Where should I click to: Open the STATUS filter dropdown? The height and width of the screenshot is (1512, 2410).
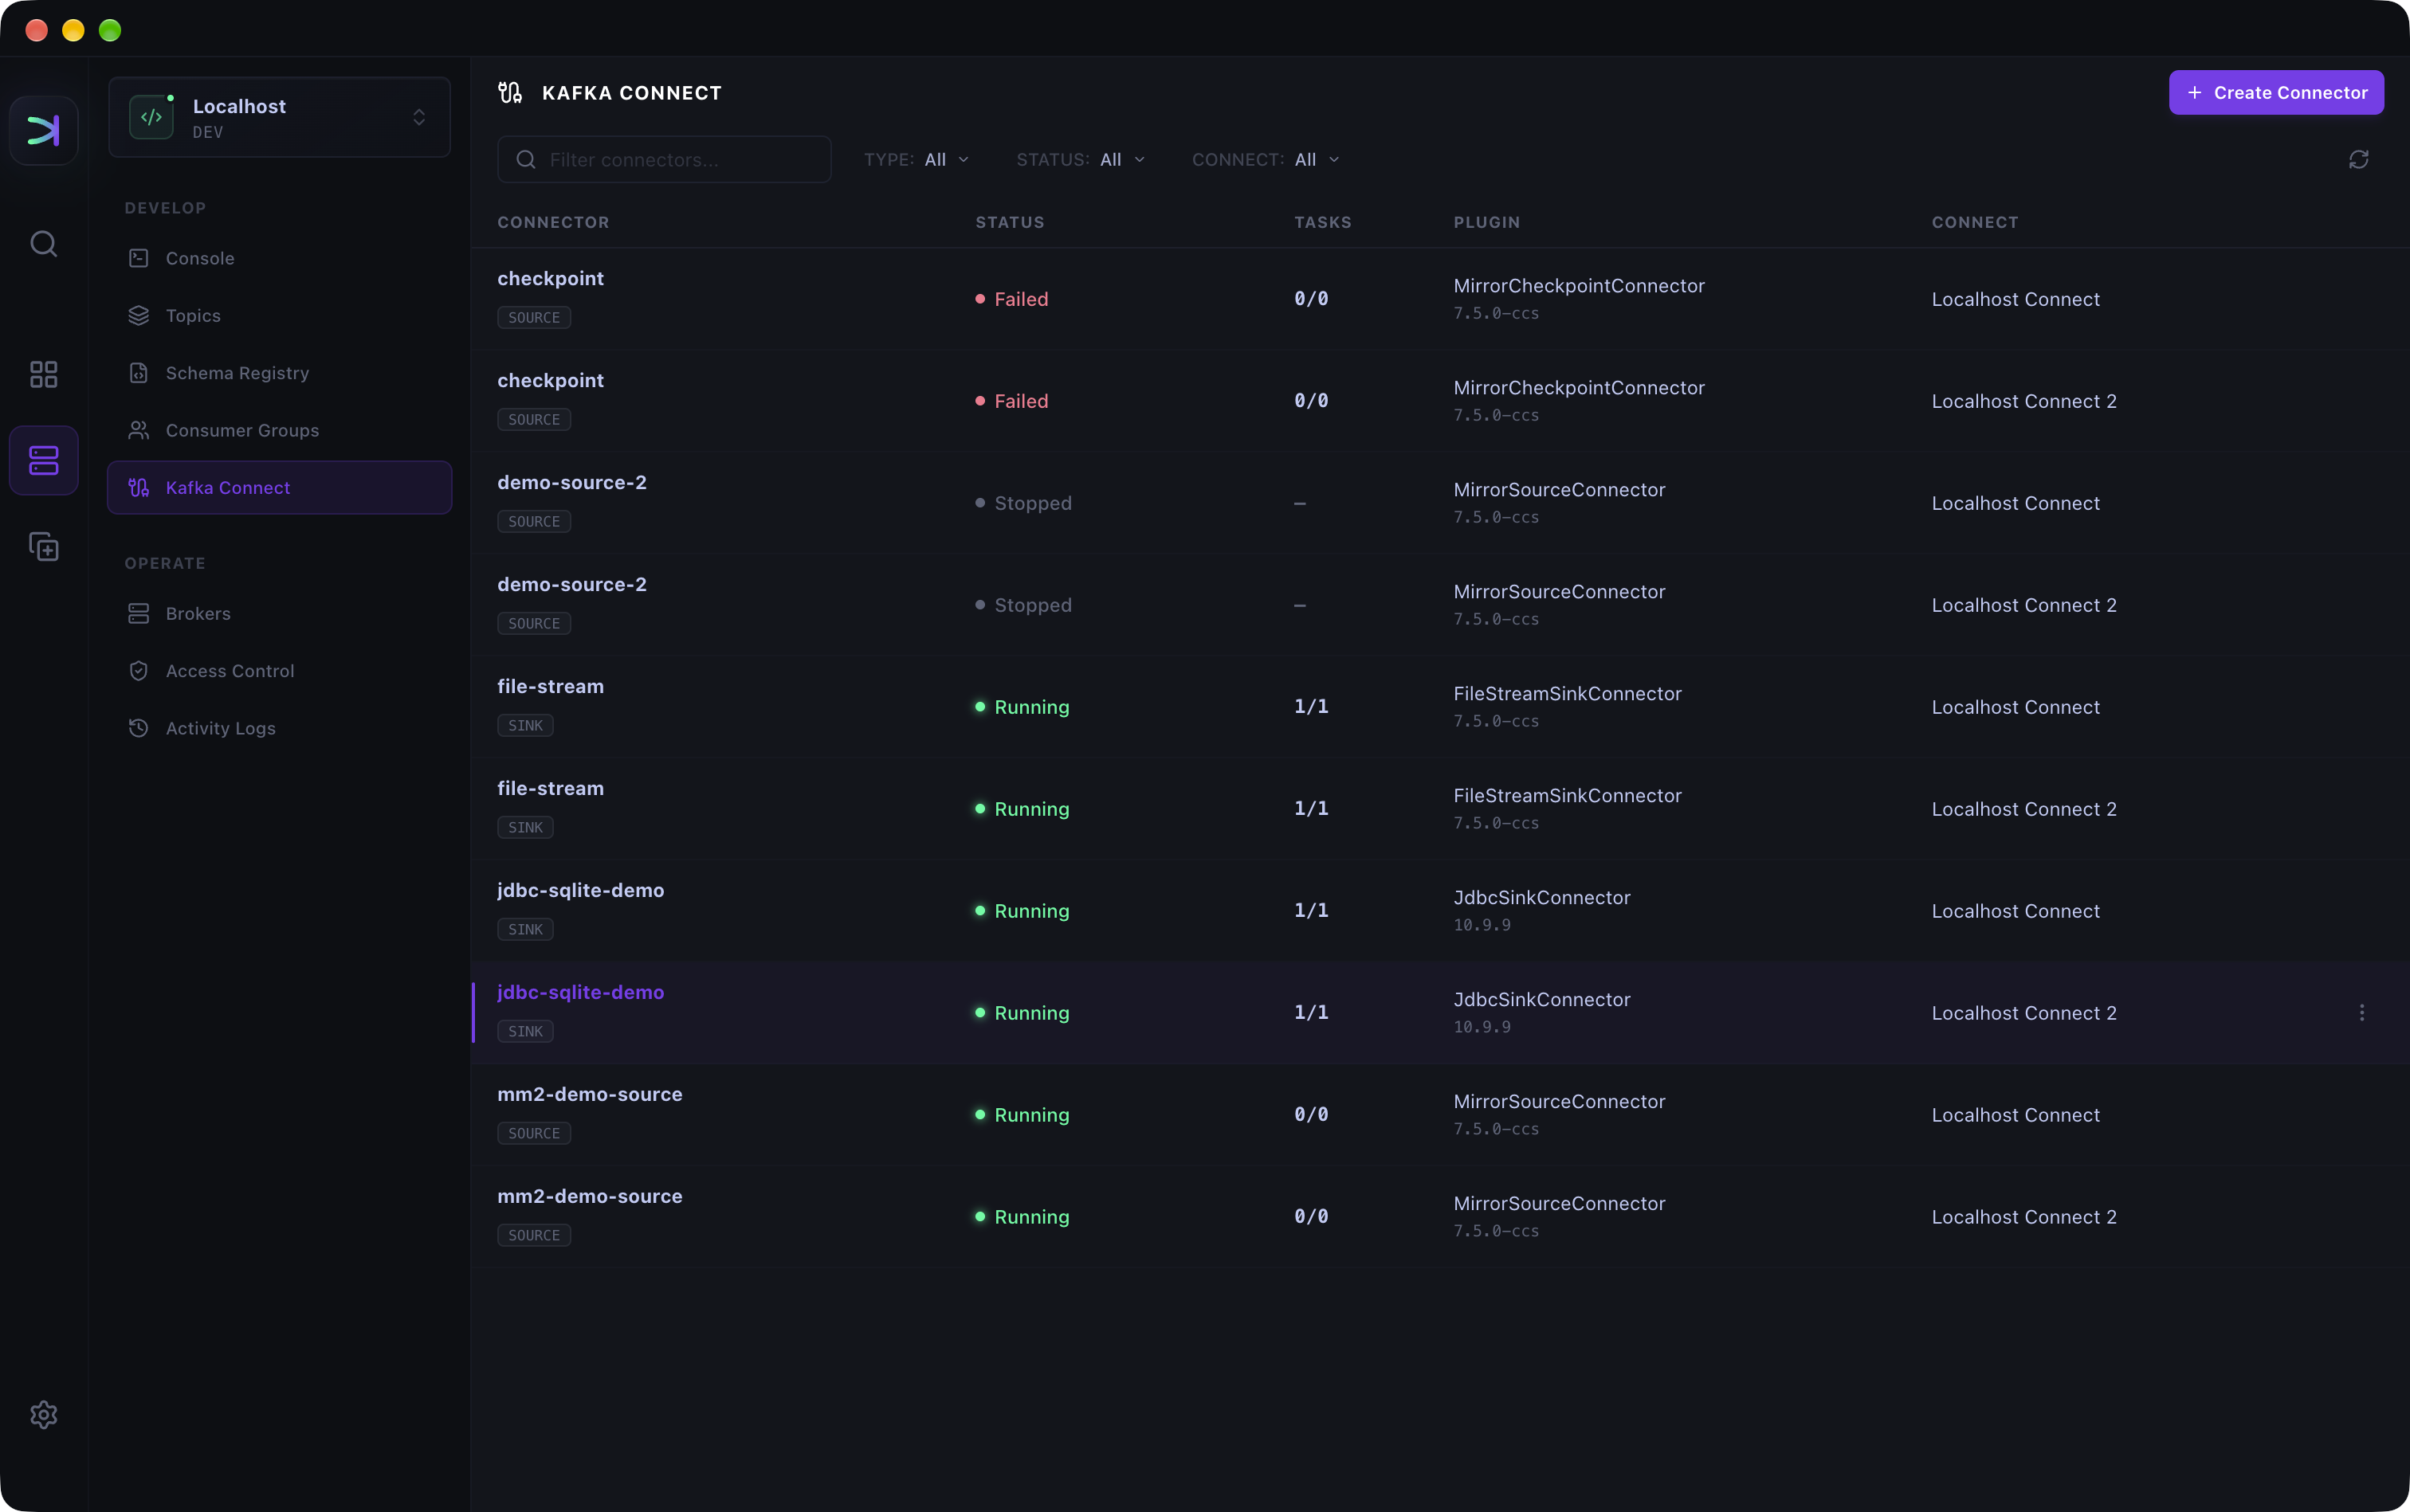pos(1081,160)
